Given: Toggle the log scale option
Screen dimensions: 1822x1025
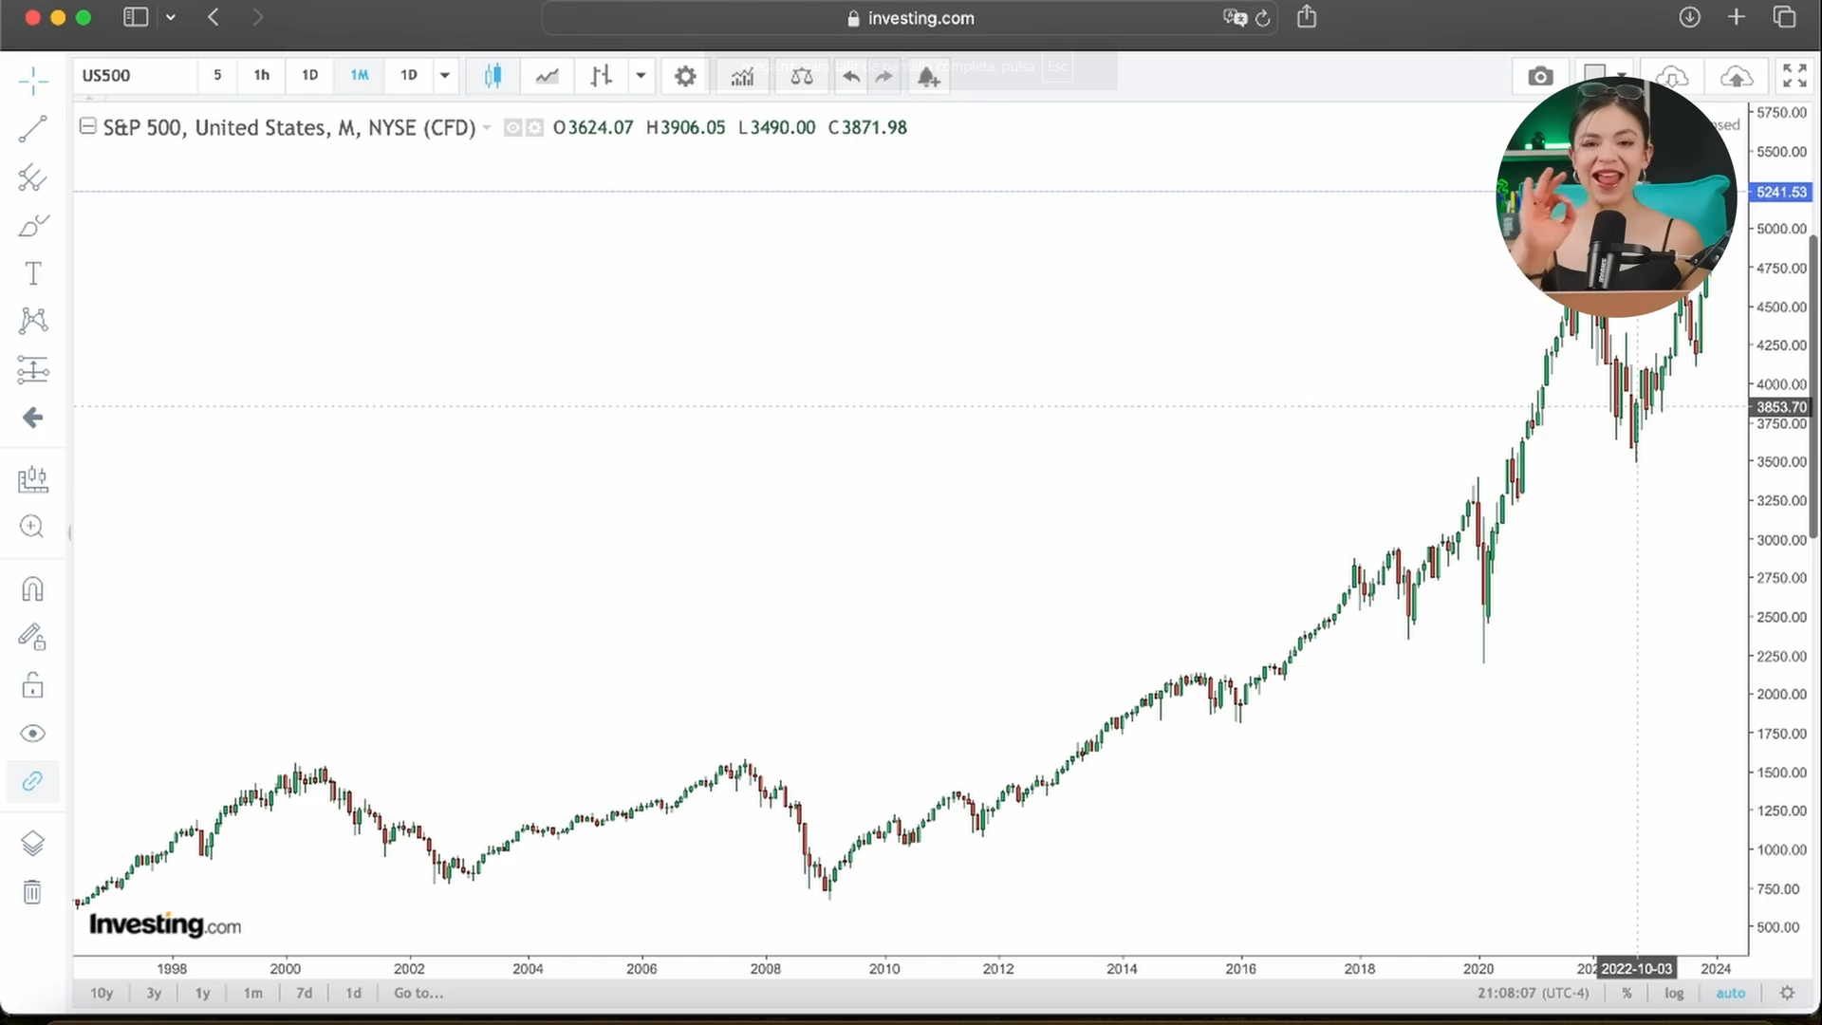Looking at the screenshot, I should [x=1674, y=993].
